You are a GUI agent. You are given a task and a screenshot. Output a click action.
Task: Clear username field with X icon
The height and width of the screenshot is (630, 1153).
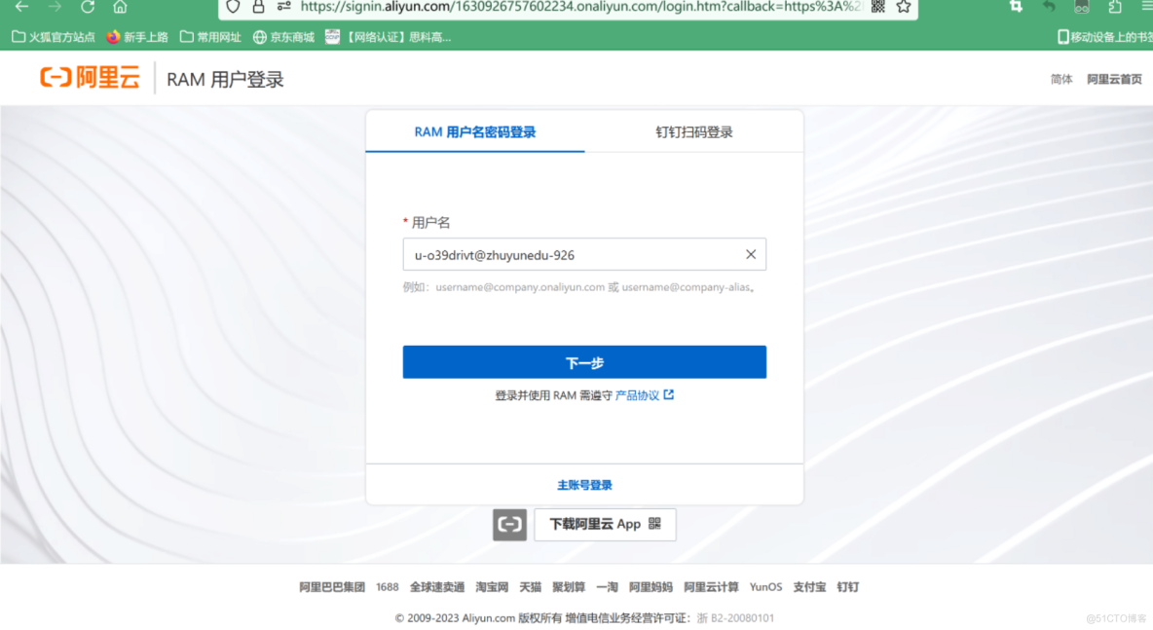click(750, 254)
